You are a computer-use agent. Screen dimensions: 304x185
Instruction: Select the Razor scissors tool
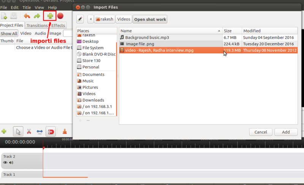29,132
